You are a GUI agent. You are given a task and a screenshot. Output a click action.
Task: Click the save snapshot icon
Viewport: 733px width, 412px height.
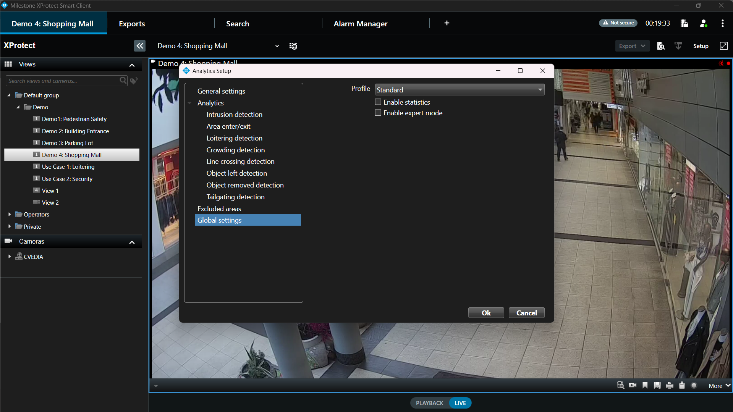(657, 385)
